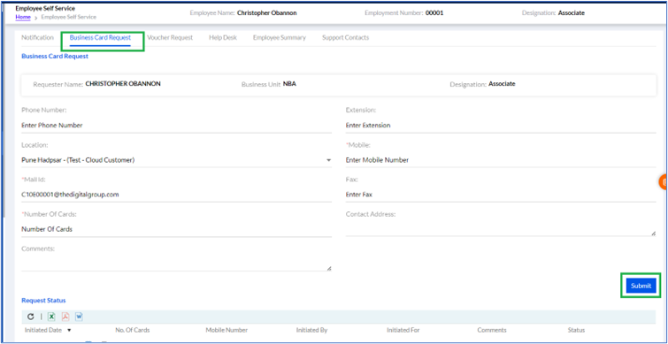
Task: Open the Employee Summary tab
Action: tap(280, 37)
